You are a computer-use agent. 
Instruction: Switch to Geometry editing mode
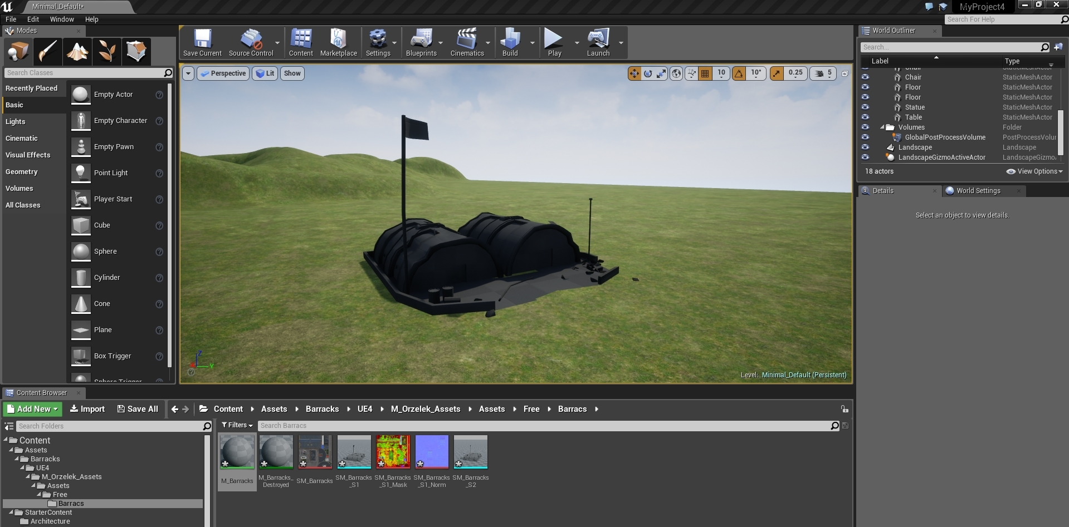pos(136,51)
